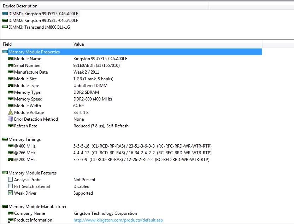Toggle the Analysis Probe checkbox
This screenshot has width=294, height=224.
coord(11,179)
